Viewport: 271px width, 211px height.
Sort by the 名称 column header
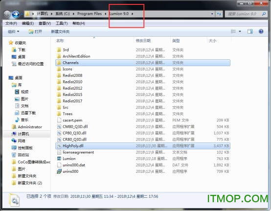point(60,41)
